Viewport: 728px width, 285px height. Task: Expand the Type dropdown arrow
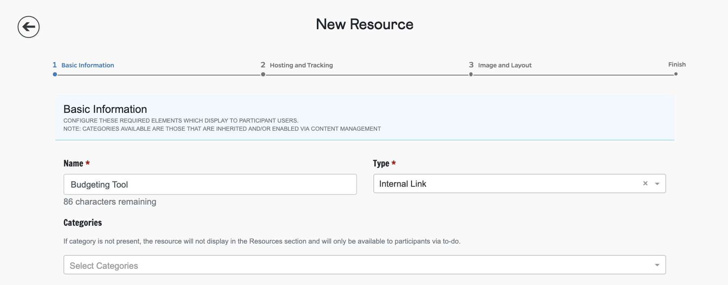pos(657,184)
